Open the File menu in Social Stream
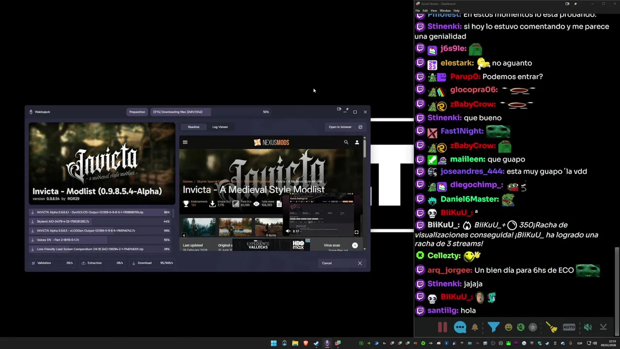620x349 pixels. tap(418, 11)
